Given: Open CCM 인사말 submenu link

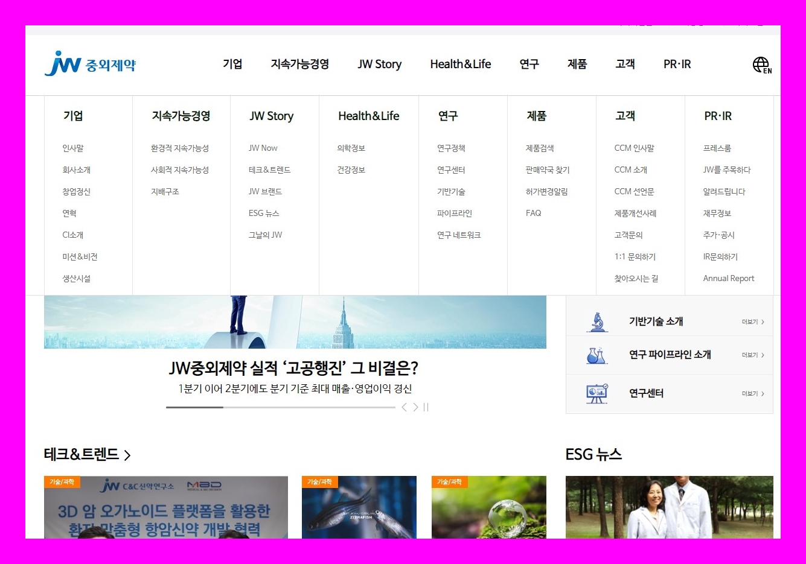Looking at the screenshot, I should coord(635,148).
